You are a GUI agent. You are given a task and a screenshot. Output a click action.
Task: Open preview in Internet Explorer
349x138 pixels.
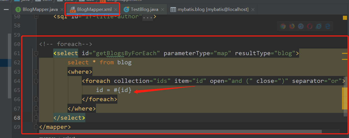coord(318,26)
